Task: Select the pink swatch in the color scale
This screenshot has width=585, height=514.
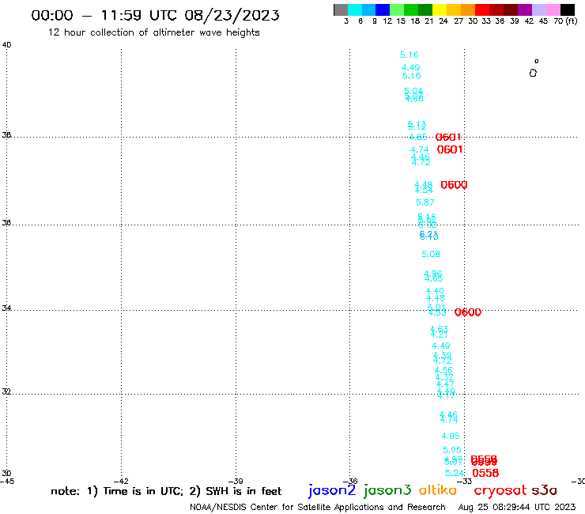Action: point(553,9)
